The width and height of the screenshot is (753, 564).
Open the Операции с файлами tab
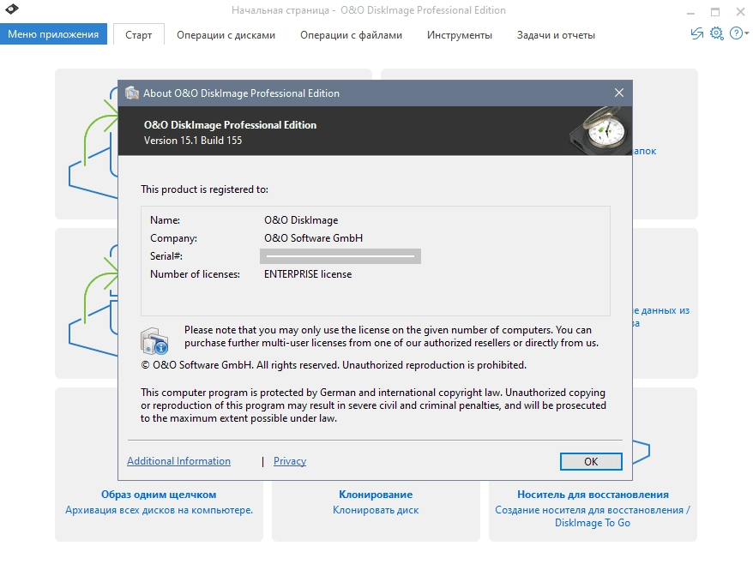click(351, 35)
